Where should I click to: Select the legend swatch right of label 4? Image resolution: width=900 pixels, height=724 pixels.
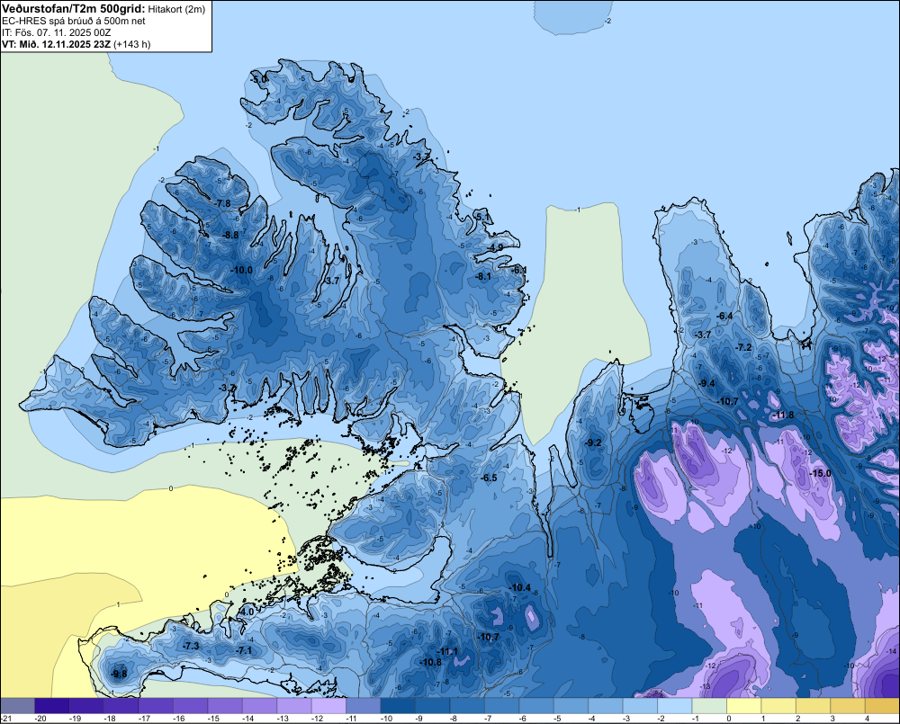click(x=882, y=706)
